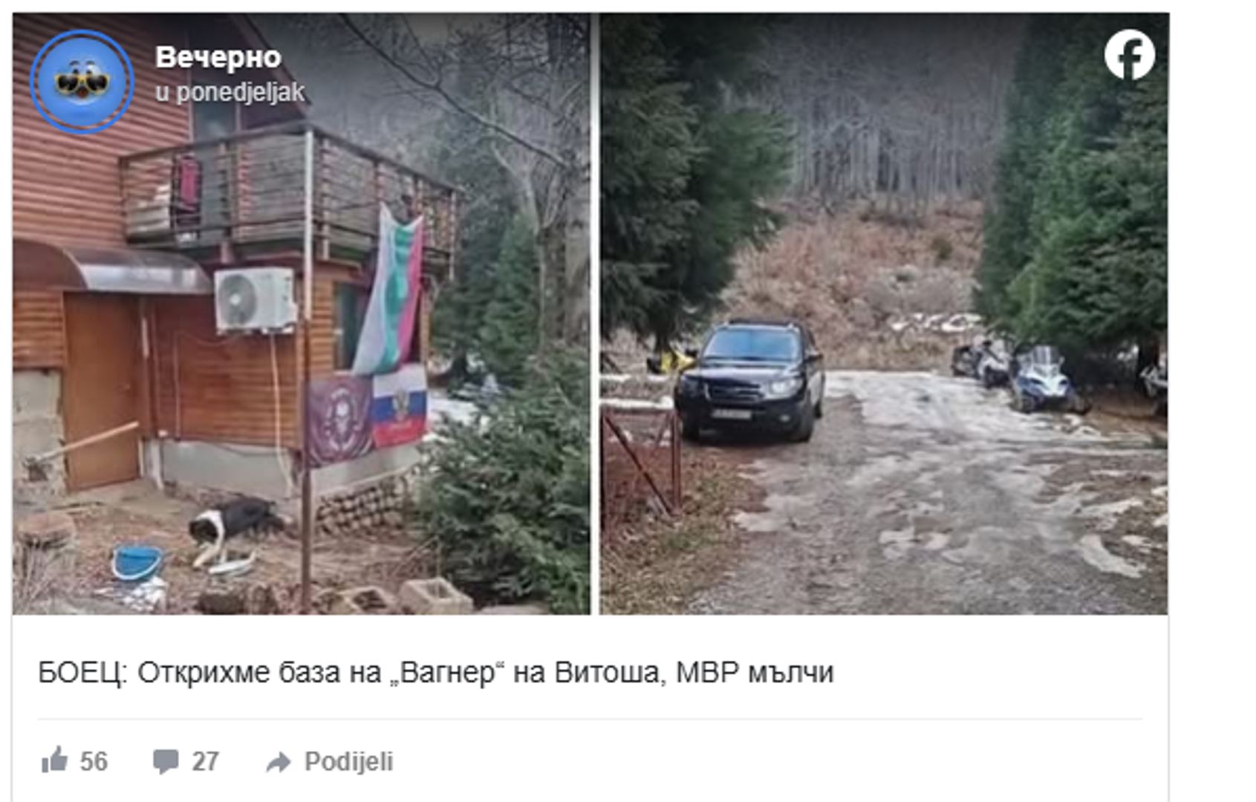Open comments via the speech bubble icon
The width and height of the screenshot is (1256, 802).
coord(165,761)
